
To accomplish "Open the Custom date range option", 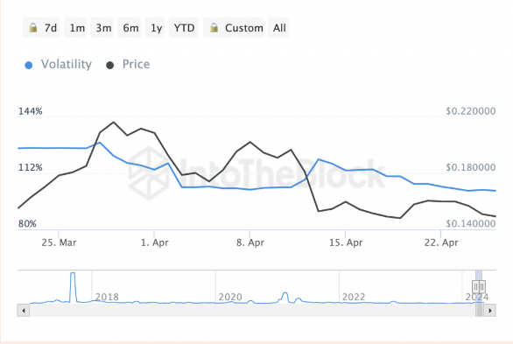I will click(x=234, y=28).
